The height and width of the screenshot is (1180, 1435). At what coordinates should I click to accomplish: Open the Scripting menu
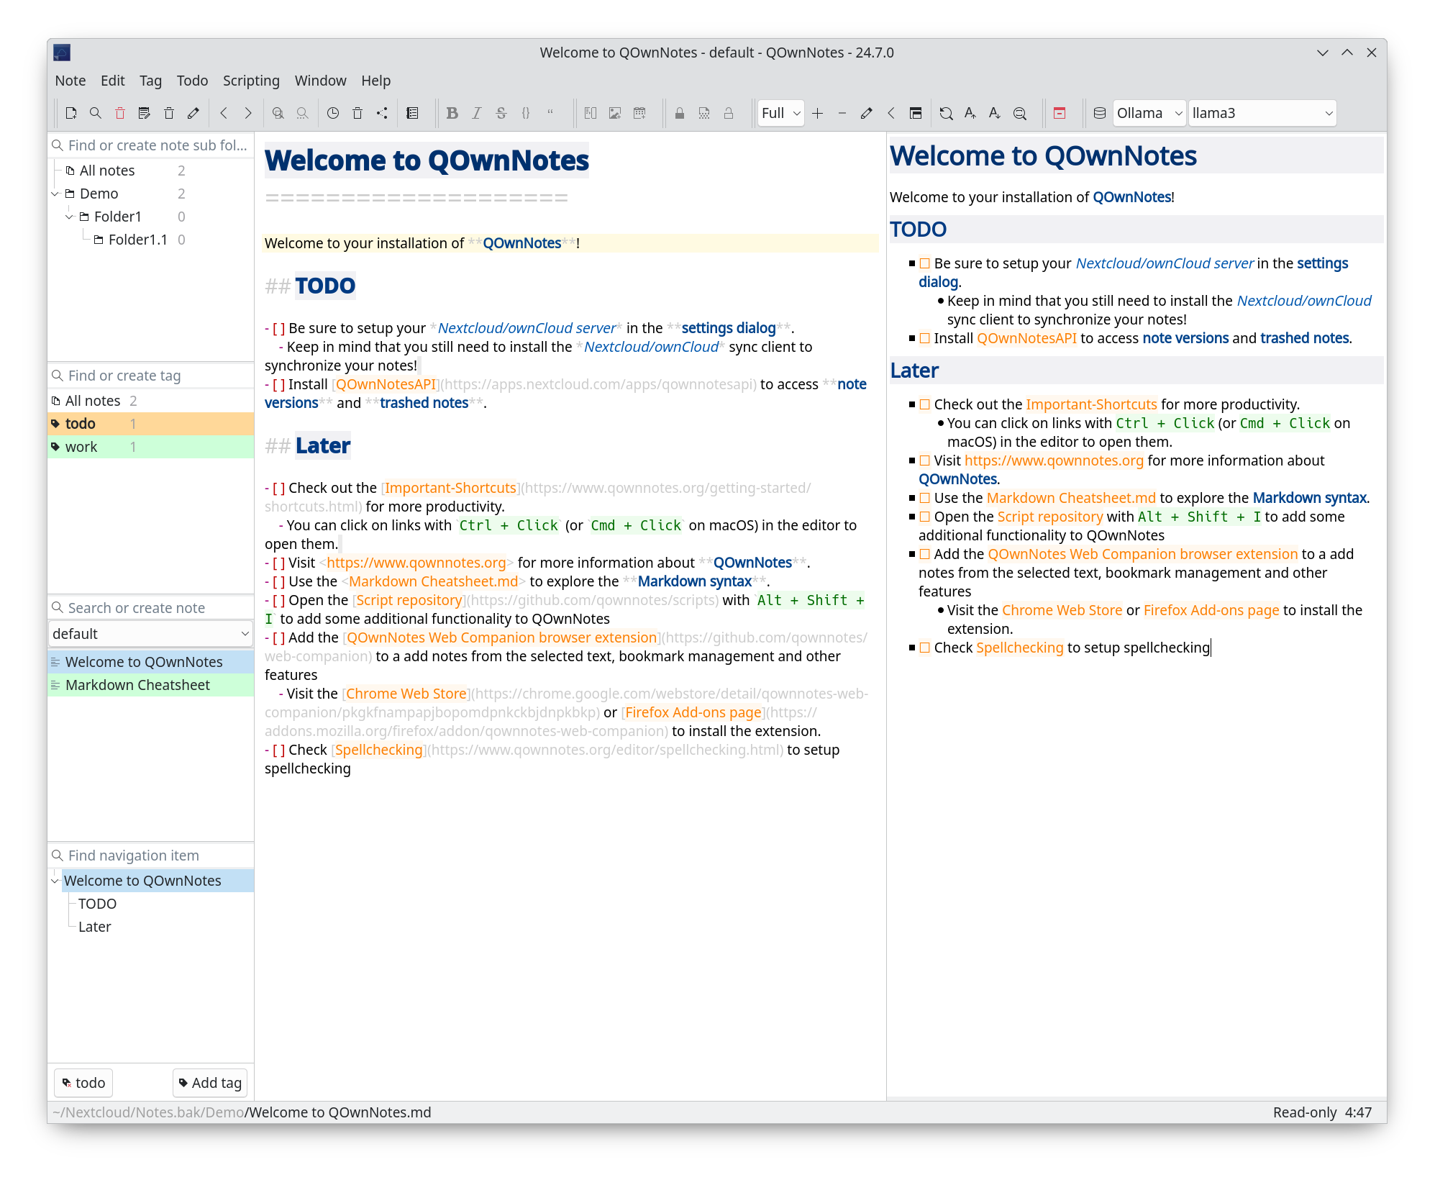pyautogui.click(x=251, y=81)
